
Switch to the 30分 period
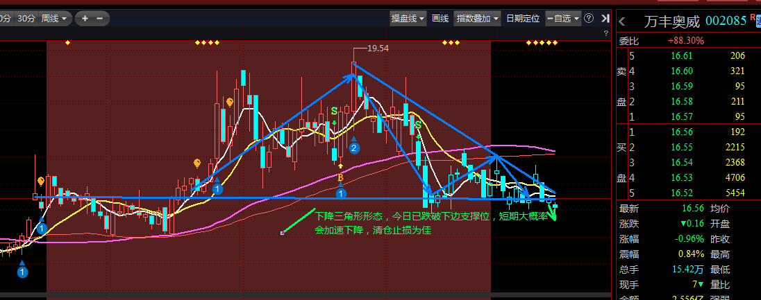coord(26,19)
